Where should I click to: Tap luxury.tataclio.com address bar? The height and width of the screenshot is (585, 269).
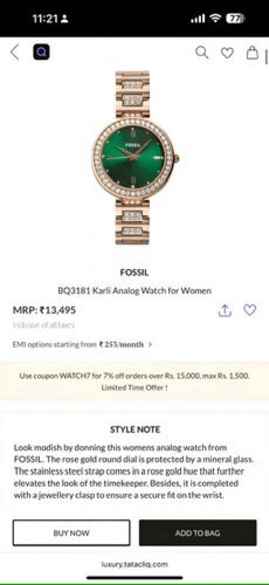coord(134,565)
